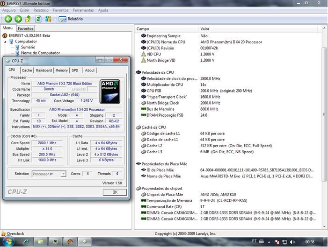Select Temporização de Memória row
The width and height of the screenshot is (328, 247).
pos(226,201)
